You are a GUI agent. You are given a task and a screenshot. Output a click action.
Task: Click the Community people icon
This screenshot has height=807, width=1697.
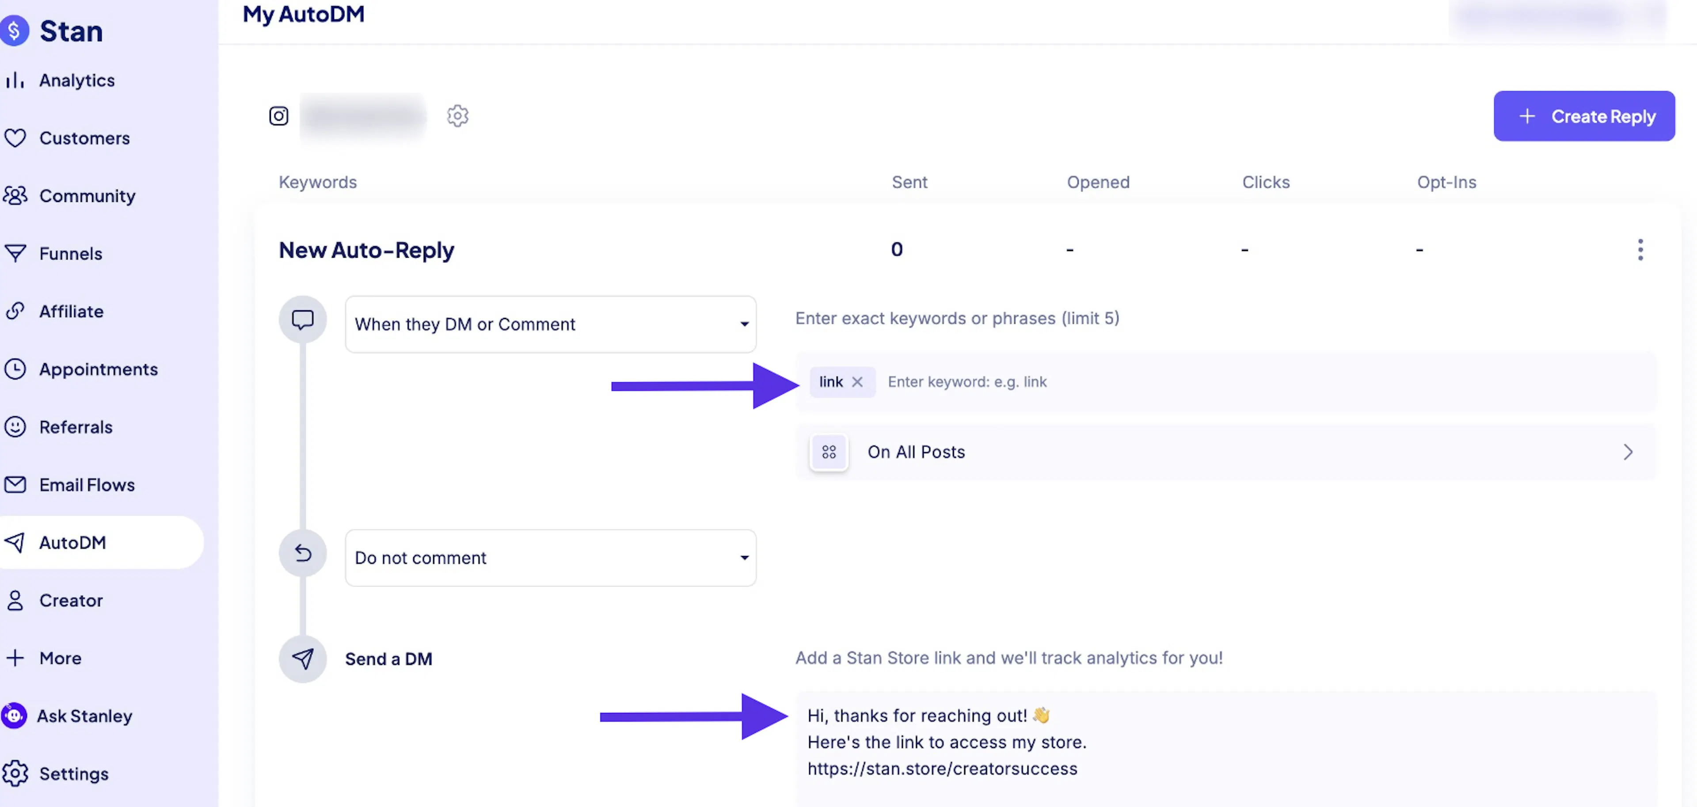(x=15, y=196)
